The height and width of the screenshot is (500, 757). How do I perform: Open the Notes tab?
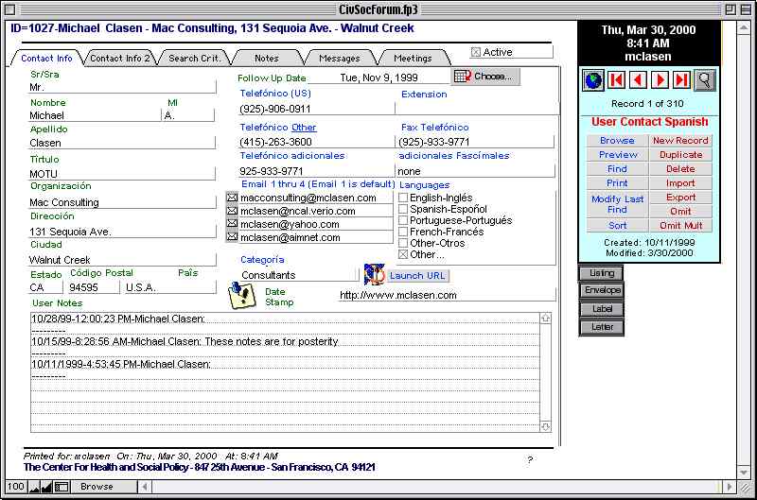[x=267, y=59]
